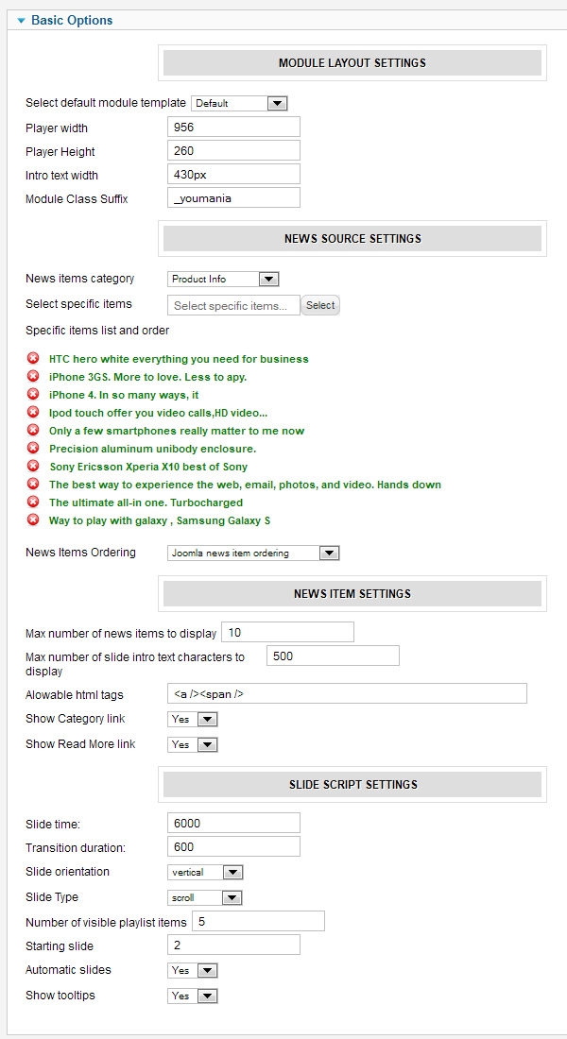Remove the Precision aluminum unibody item
The height and width of the screenshot is (1039, 567).
click(33, 449)
